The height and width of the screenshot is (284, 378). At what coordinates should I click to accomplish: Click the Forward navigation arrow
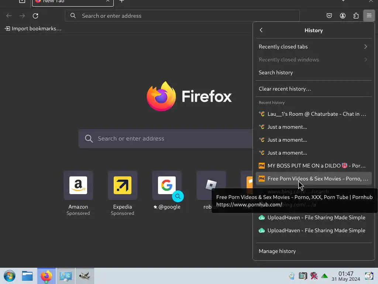tap(22, 16)
